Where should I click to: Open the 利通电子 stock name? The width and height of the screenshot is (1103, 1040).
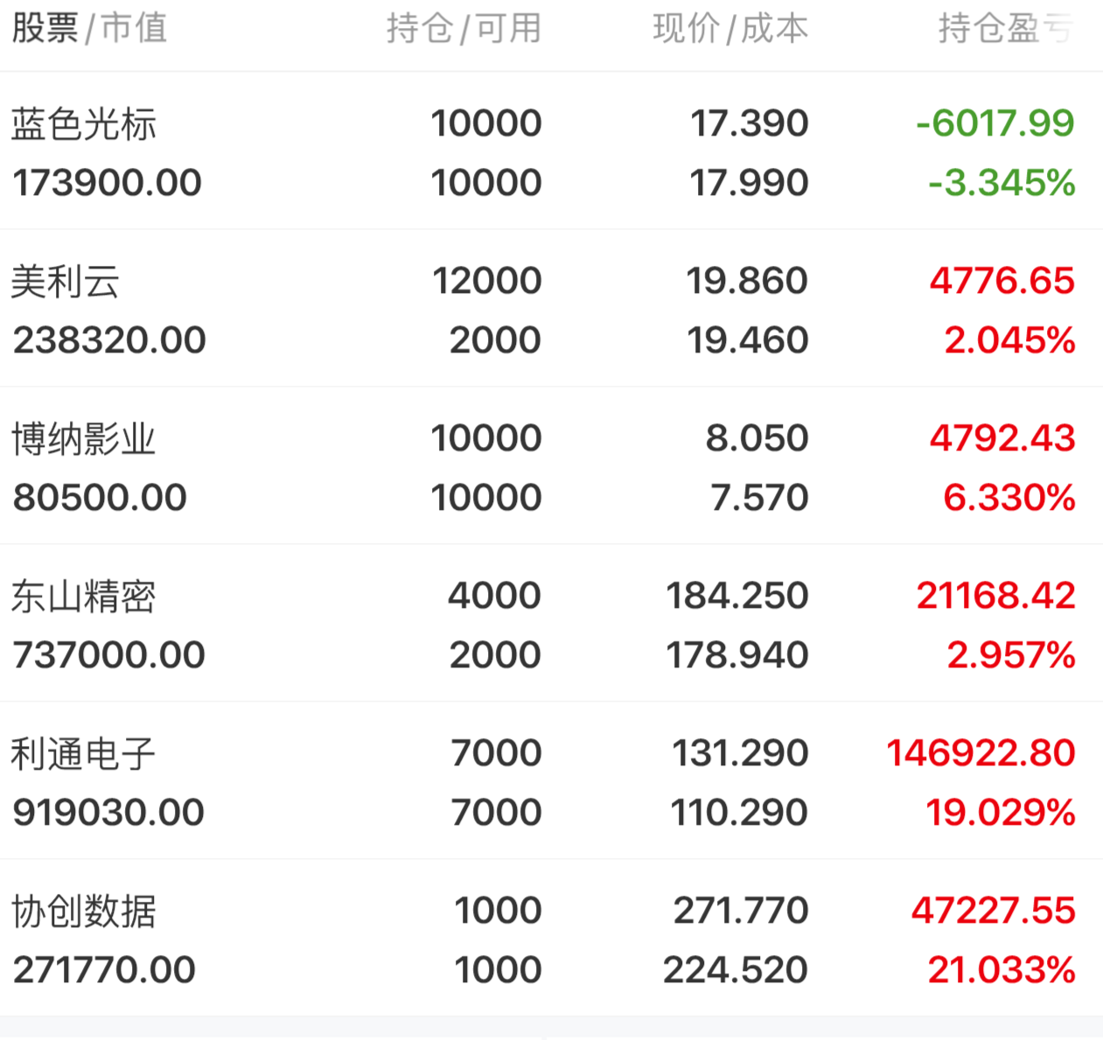[84, 754]
